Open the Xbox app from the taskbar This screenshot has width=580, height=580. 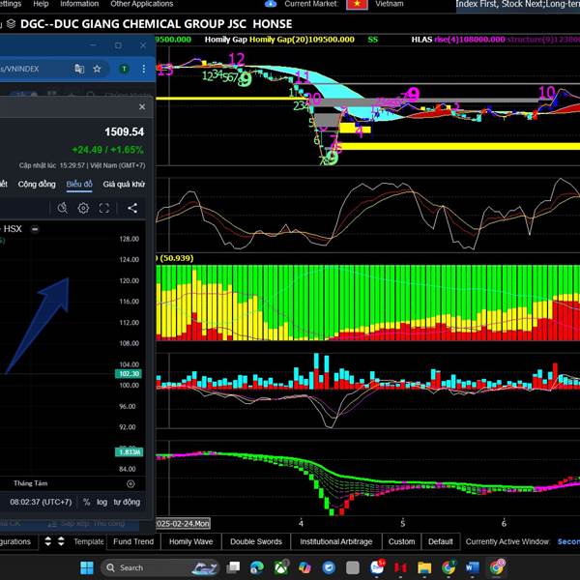click(x=281, y=567)
